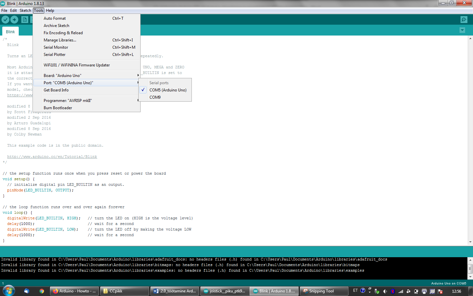Select the COM9 serial port
Viewport: 473px width, 296px height.
[x=155, y=97]
